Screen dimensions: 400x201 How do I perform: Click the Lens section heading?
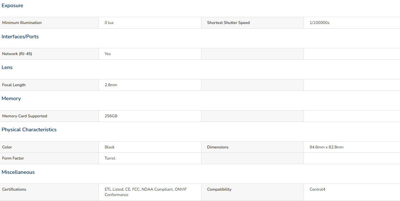(x=7, y=68)
